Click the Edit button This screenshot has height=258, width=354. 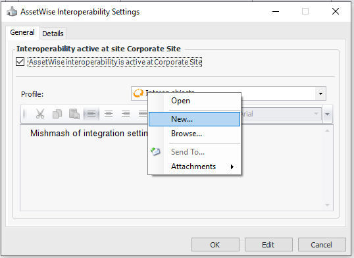tap(268, 245)
